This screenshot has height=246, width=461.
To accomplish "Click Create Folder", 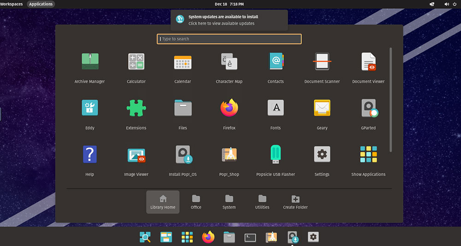I will pos(296,202).
